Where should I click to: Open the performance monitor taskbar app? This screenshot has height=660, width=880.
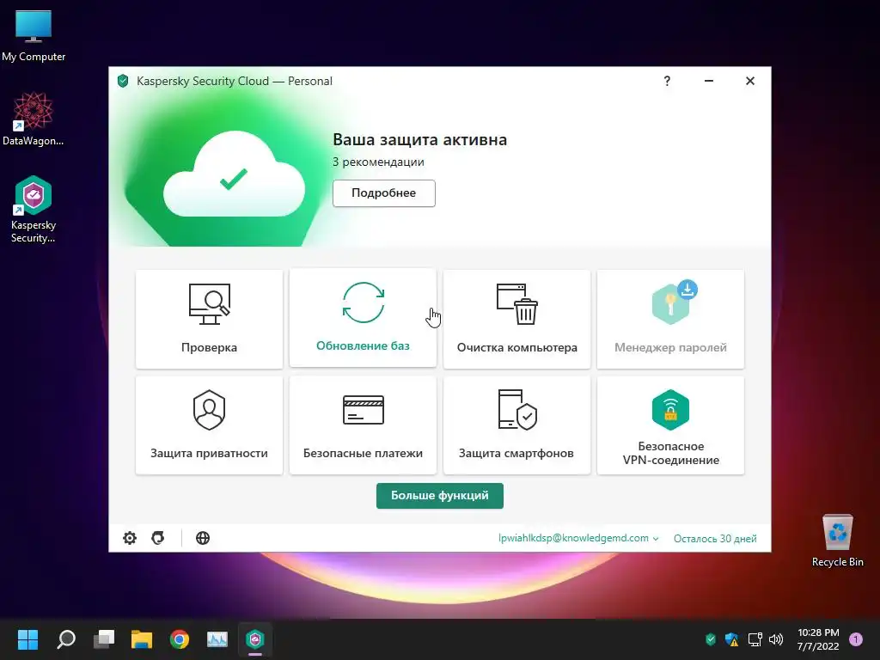point(217,639)
